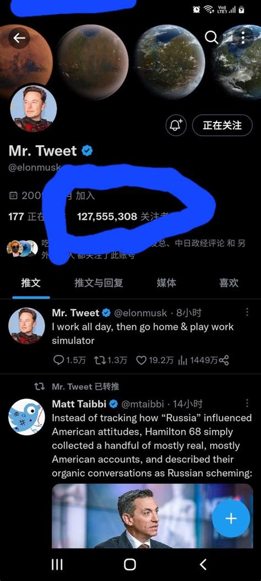Screen dimensions: 261x581
Task: Toggle notifications with the bell-plus icon
Action: pyautogui.click(x=176, y=125)
